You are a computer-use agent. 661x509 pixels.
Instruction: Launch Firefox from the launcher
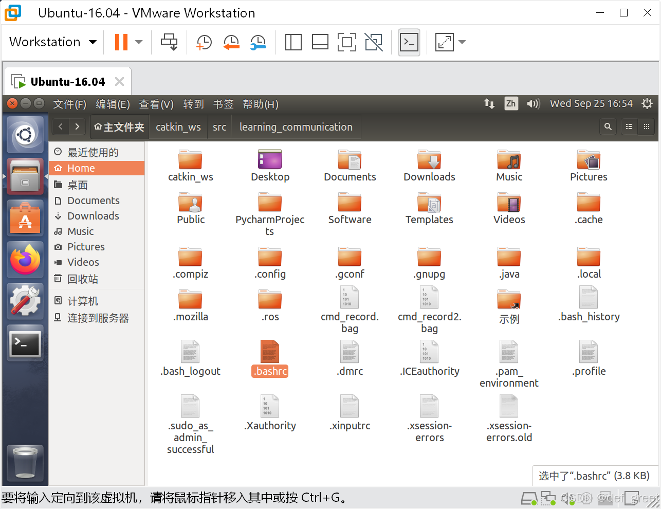point(25,260)
